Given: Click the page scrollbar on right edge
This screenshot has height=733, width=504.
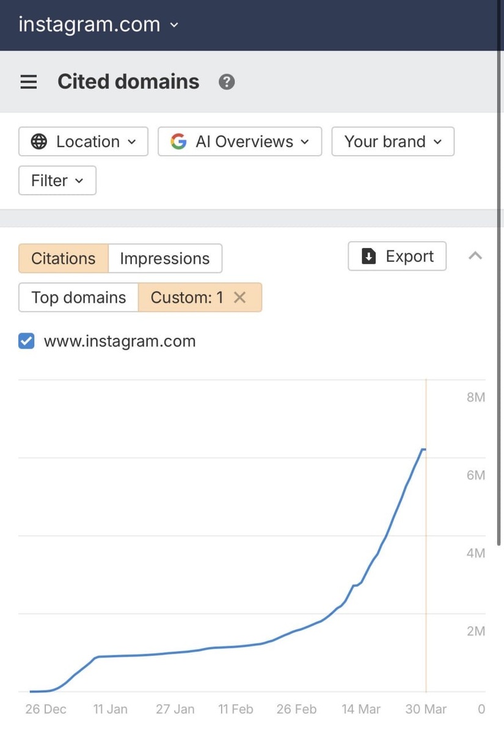Looking at the screenshot, I should 500,305.
